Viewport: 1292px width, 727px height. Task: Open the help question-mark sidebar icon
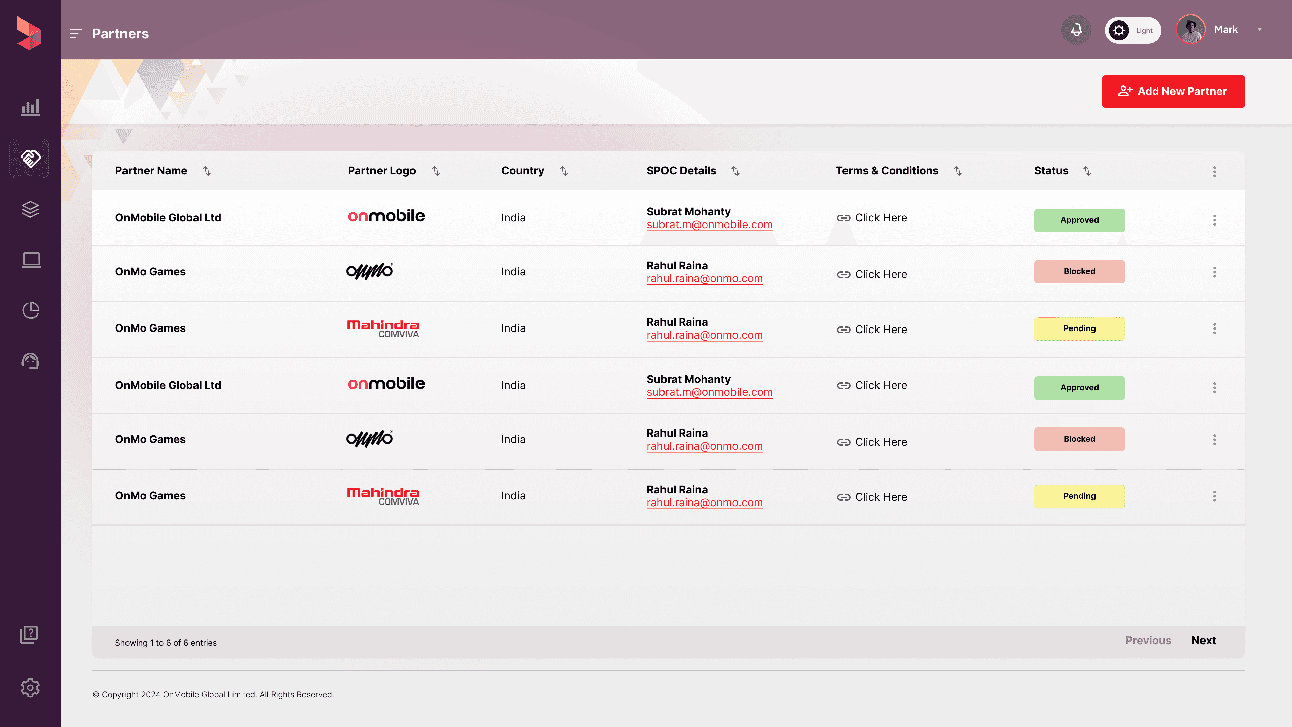tap(29, 635)
